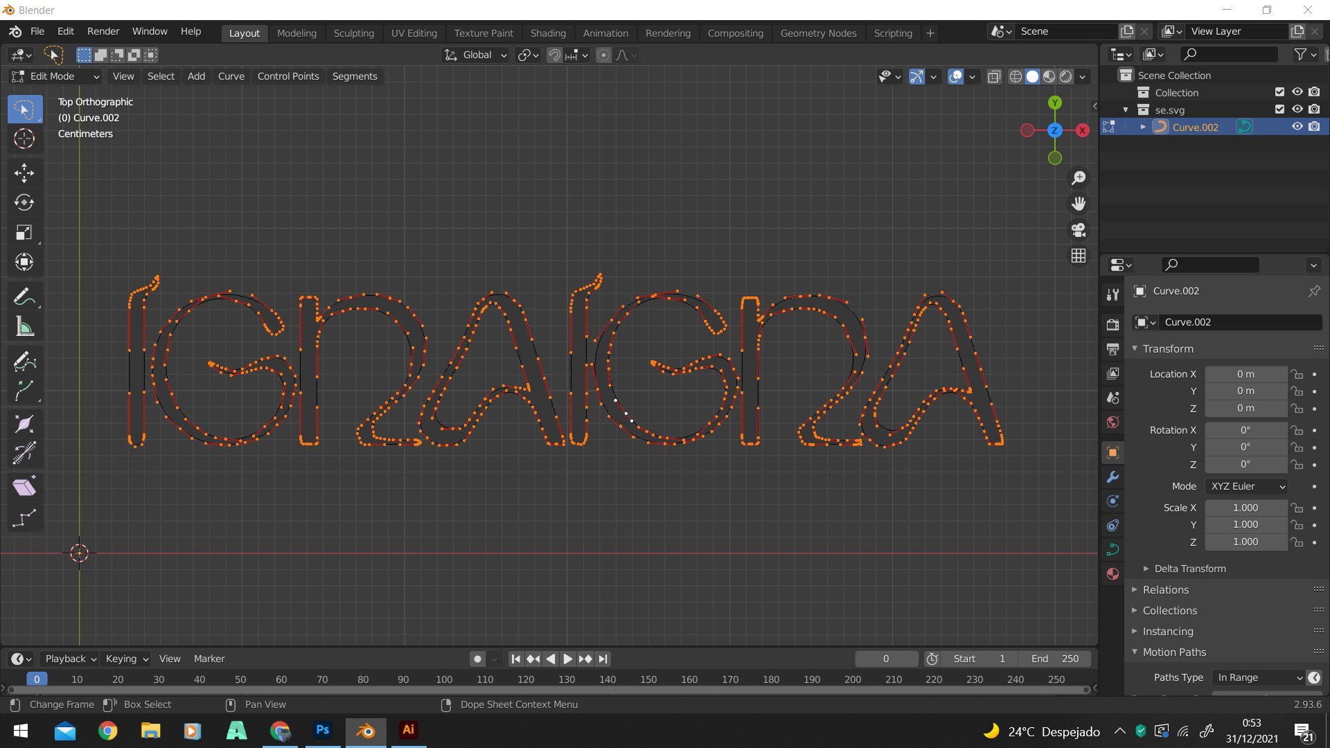Hide Curve.002 using its eye icon

pyautogui.click(x=1297, y=127)
